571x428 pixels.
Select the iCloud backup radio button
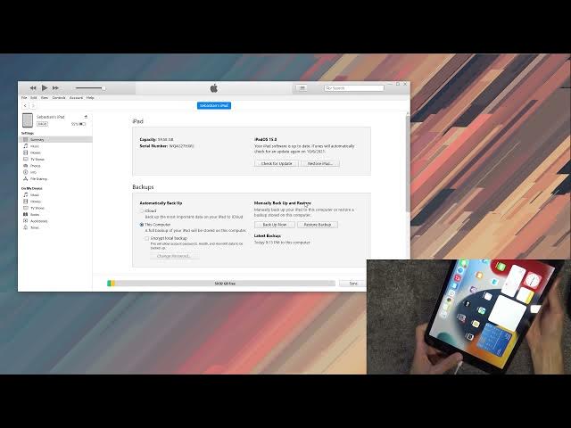[x=142, y=211]
